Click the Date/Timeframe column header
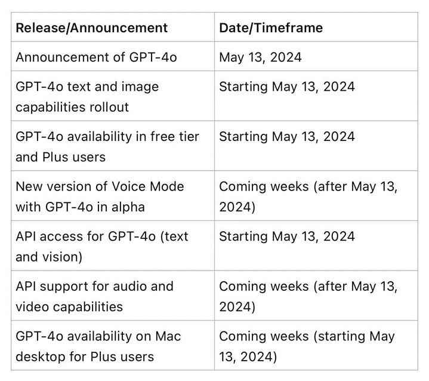The image size is (429, 381). tap(316, 27)
